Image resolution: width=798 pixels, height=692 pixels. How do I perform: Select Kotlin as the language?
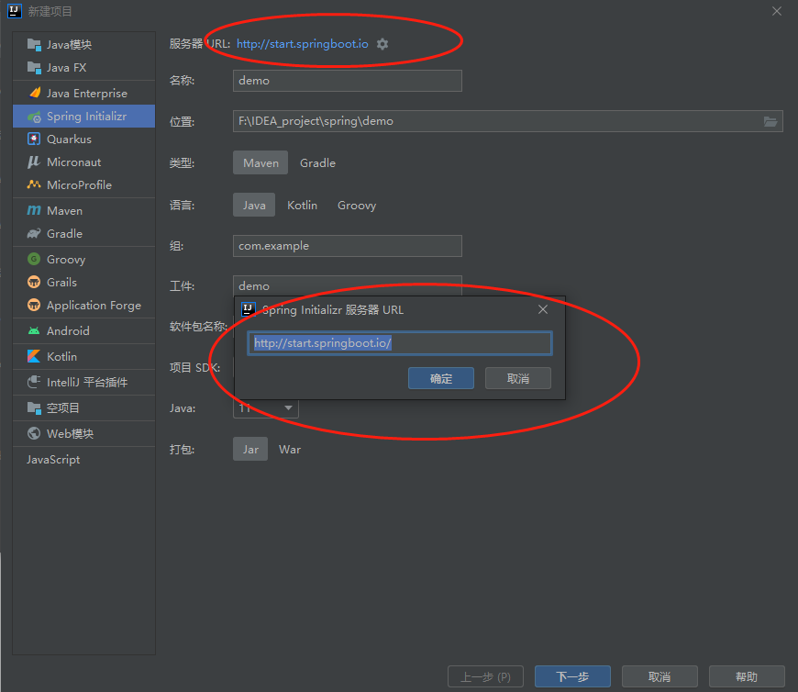[x=302, y=205]
